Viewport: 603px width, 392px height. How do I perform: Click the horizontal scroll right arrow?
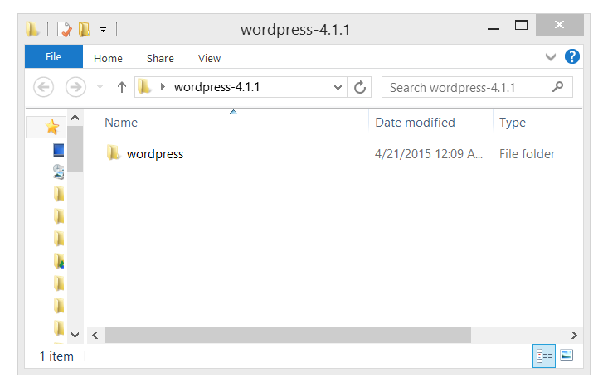pyautogui.click(x=574, y=335)
